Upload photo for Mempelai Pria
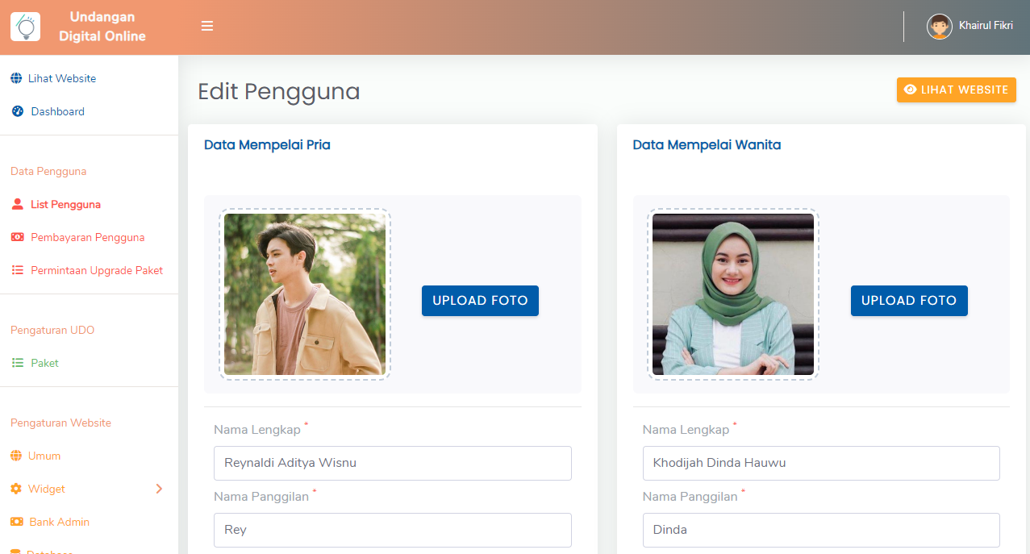The height and width of the screenshot is (554, 1030). click(480, 301)
